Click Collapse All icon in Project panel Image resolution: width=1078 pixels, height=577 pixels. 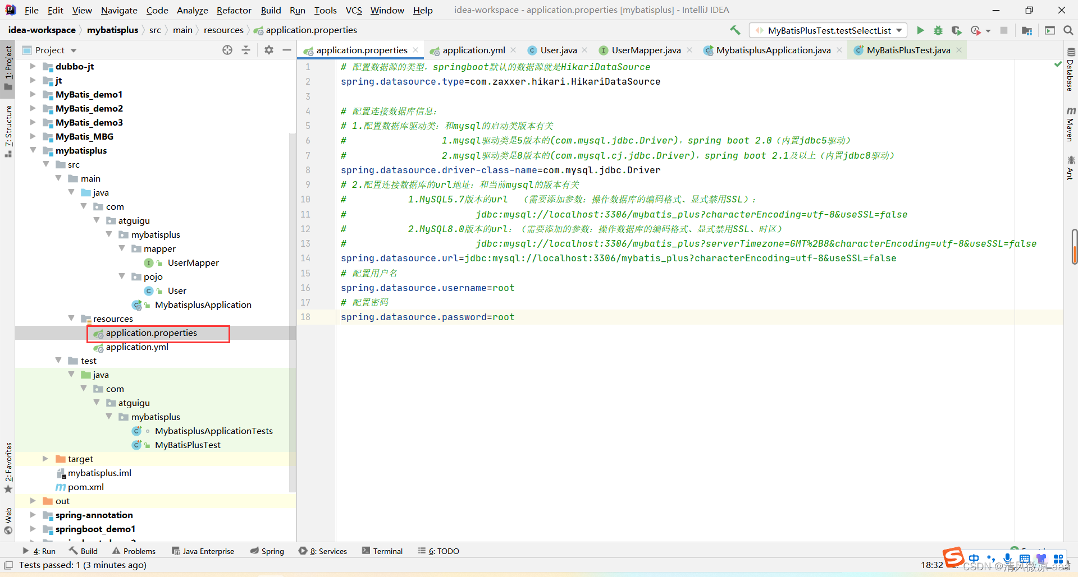click(246, 50)
